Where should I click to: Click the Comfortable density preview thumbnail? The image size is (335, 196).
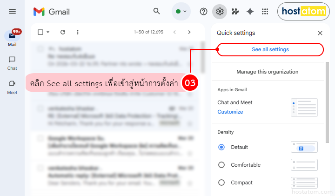[304, 165]
